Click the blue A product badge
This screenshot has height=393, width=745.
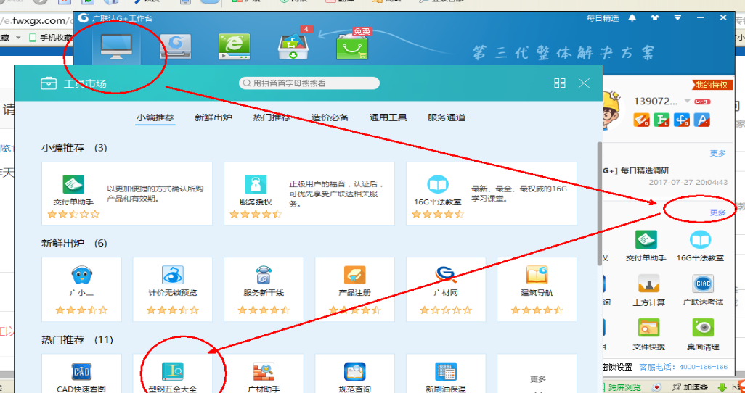click(701, 120)
